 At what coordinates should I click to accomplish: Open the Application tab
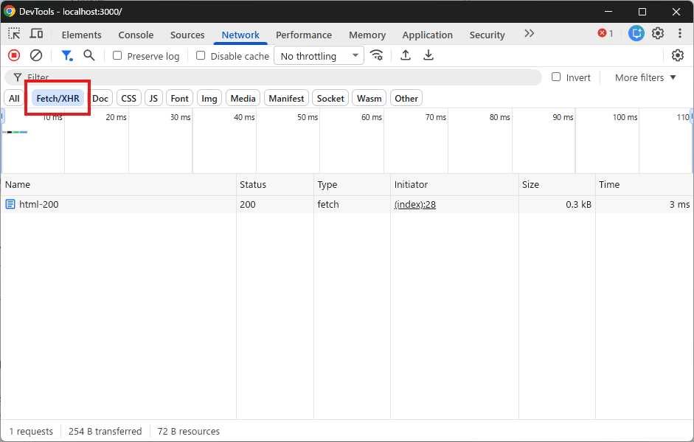pos(427,35)
